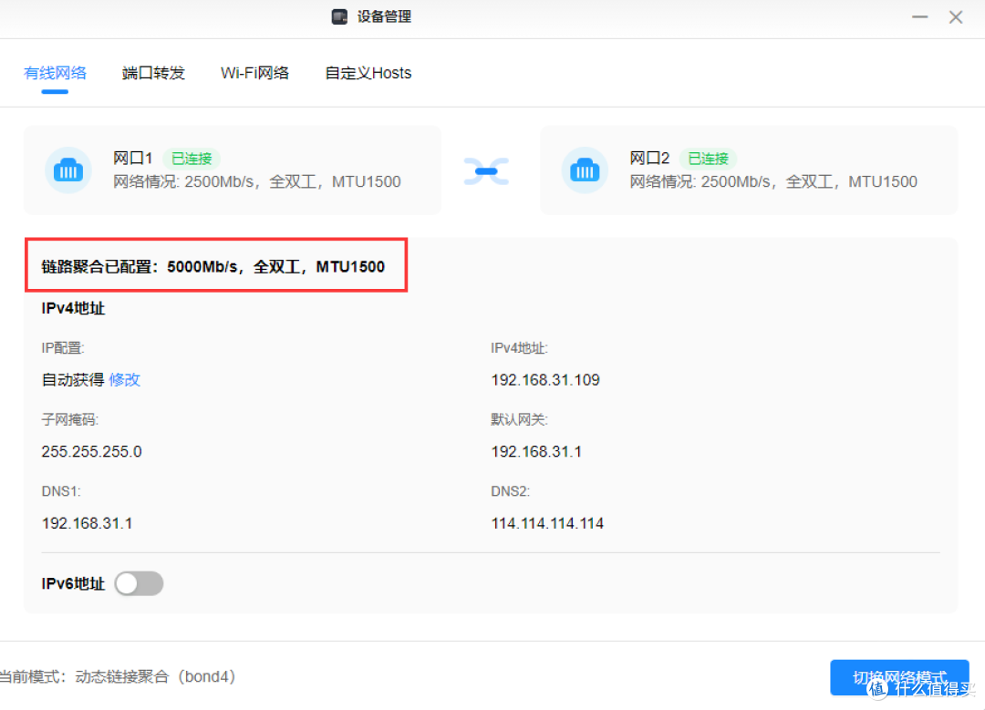985x710 pixels.
Task: Click the 网口1 网络情况 2500Mb/s text
Action: [x=257, y=181]
